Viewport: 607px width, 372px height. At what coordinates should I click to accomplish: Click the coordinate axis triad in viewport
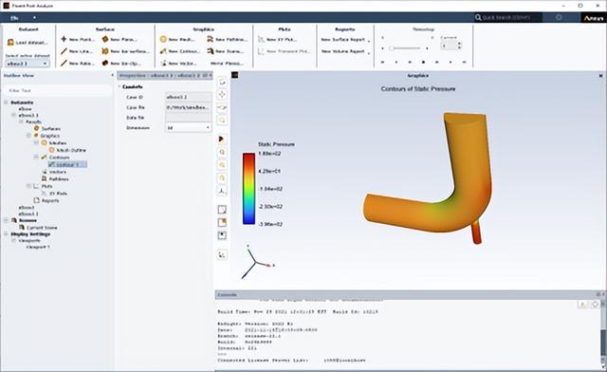click(256, 262)
